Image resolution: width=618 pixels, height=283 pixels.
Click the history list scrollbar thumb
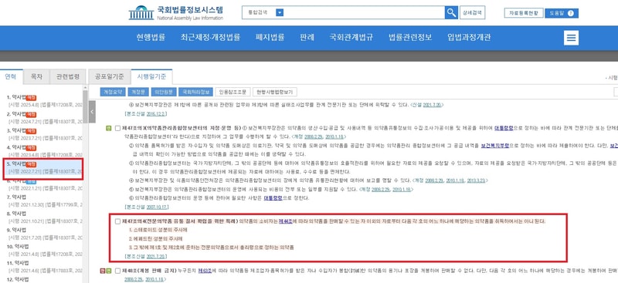coord(85,106)
